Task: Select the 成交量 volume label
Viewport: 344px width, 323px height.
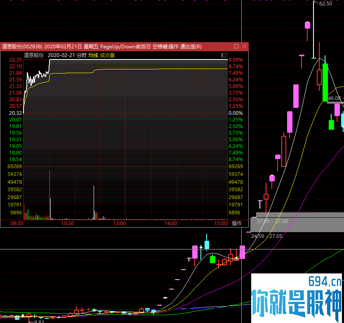Action: point(107,55)
